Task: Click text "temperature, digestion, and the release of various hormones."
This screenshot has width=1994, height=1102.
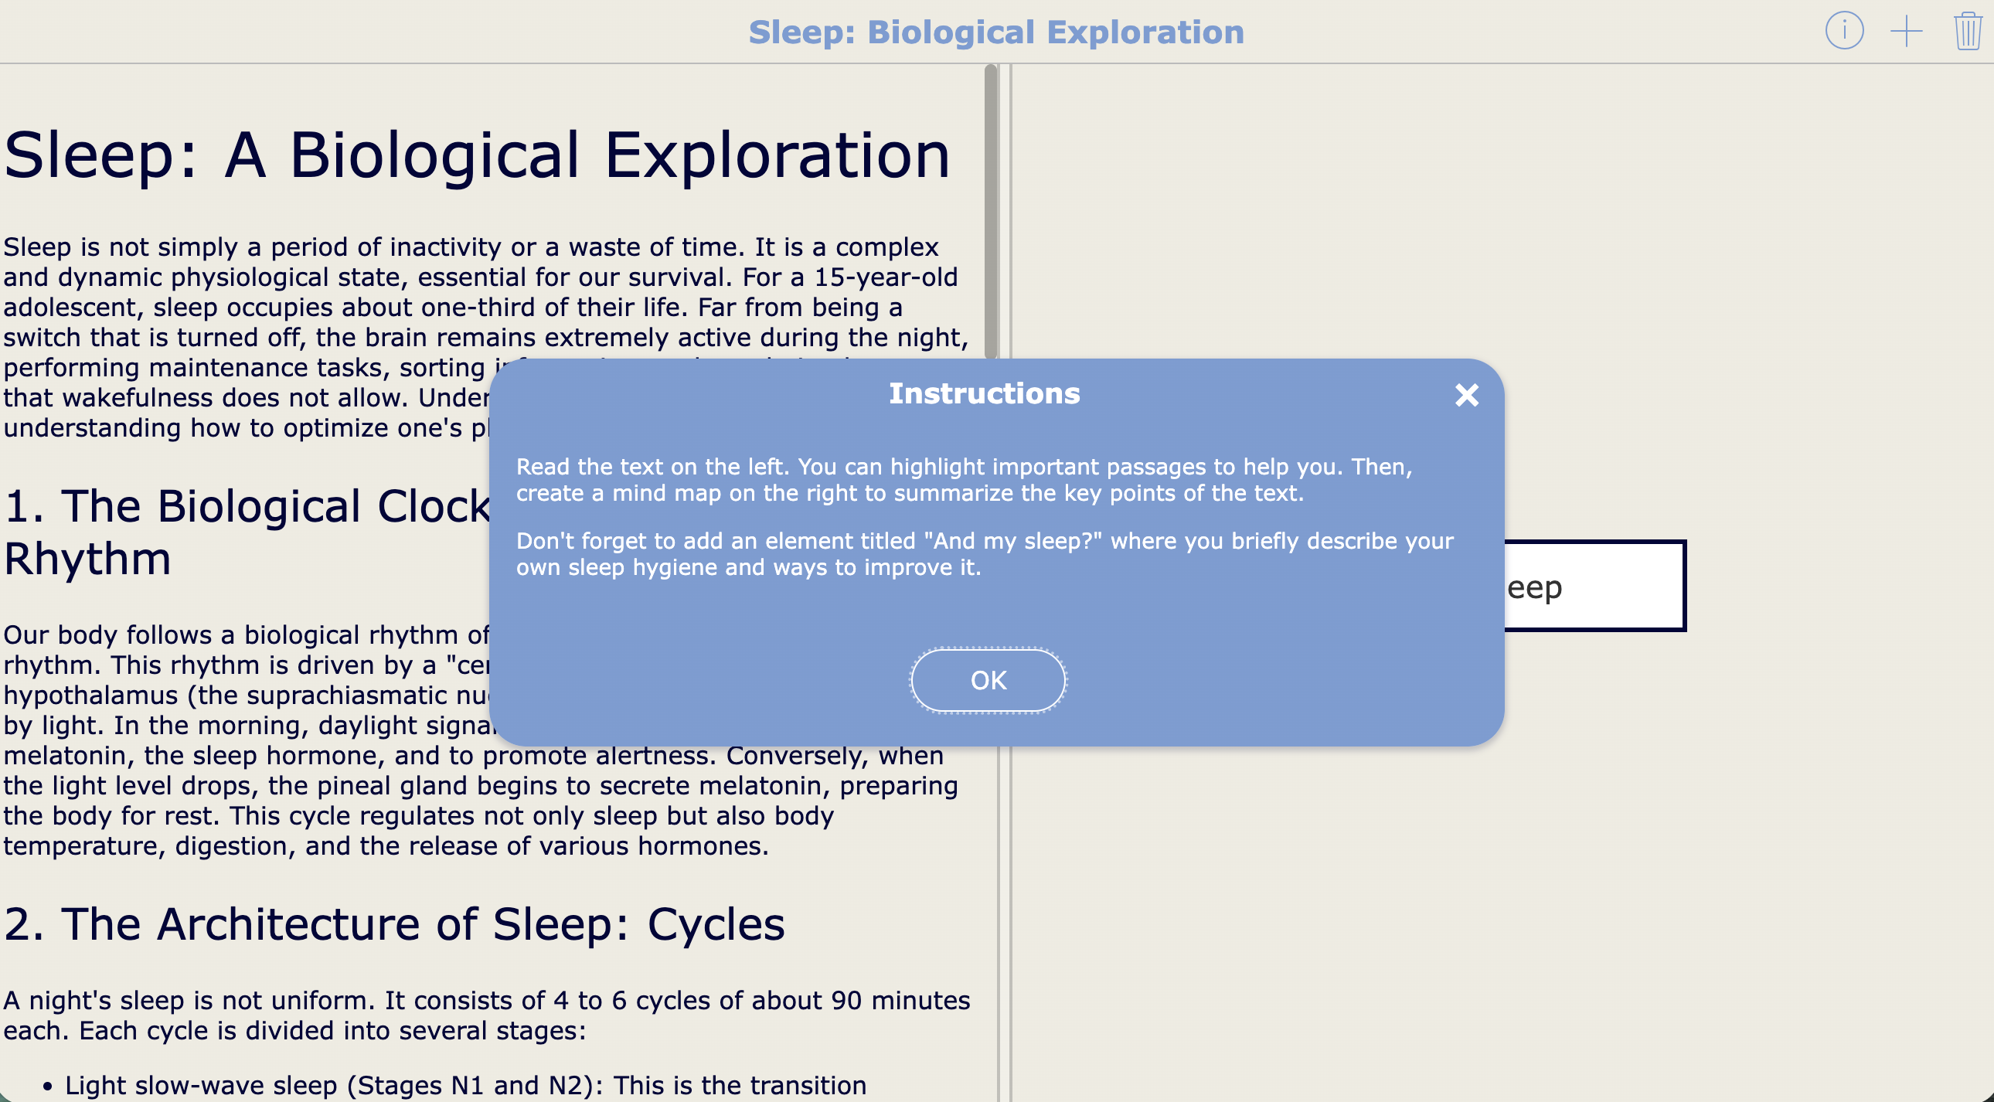Action: click(x=386, y=846)
